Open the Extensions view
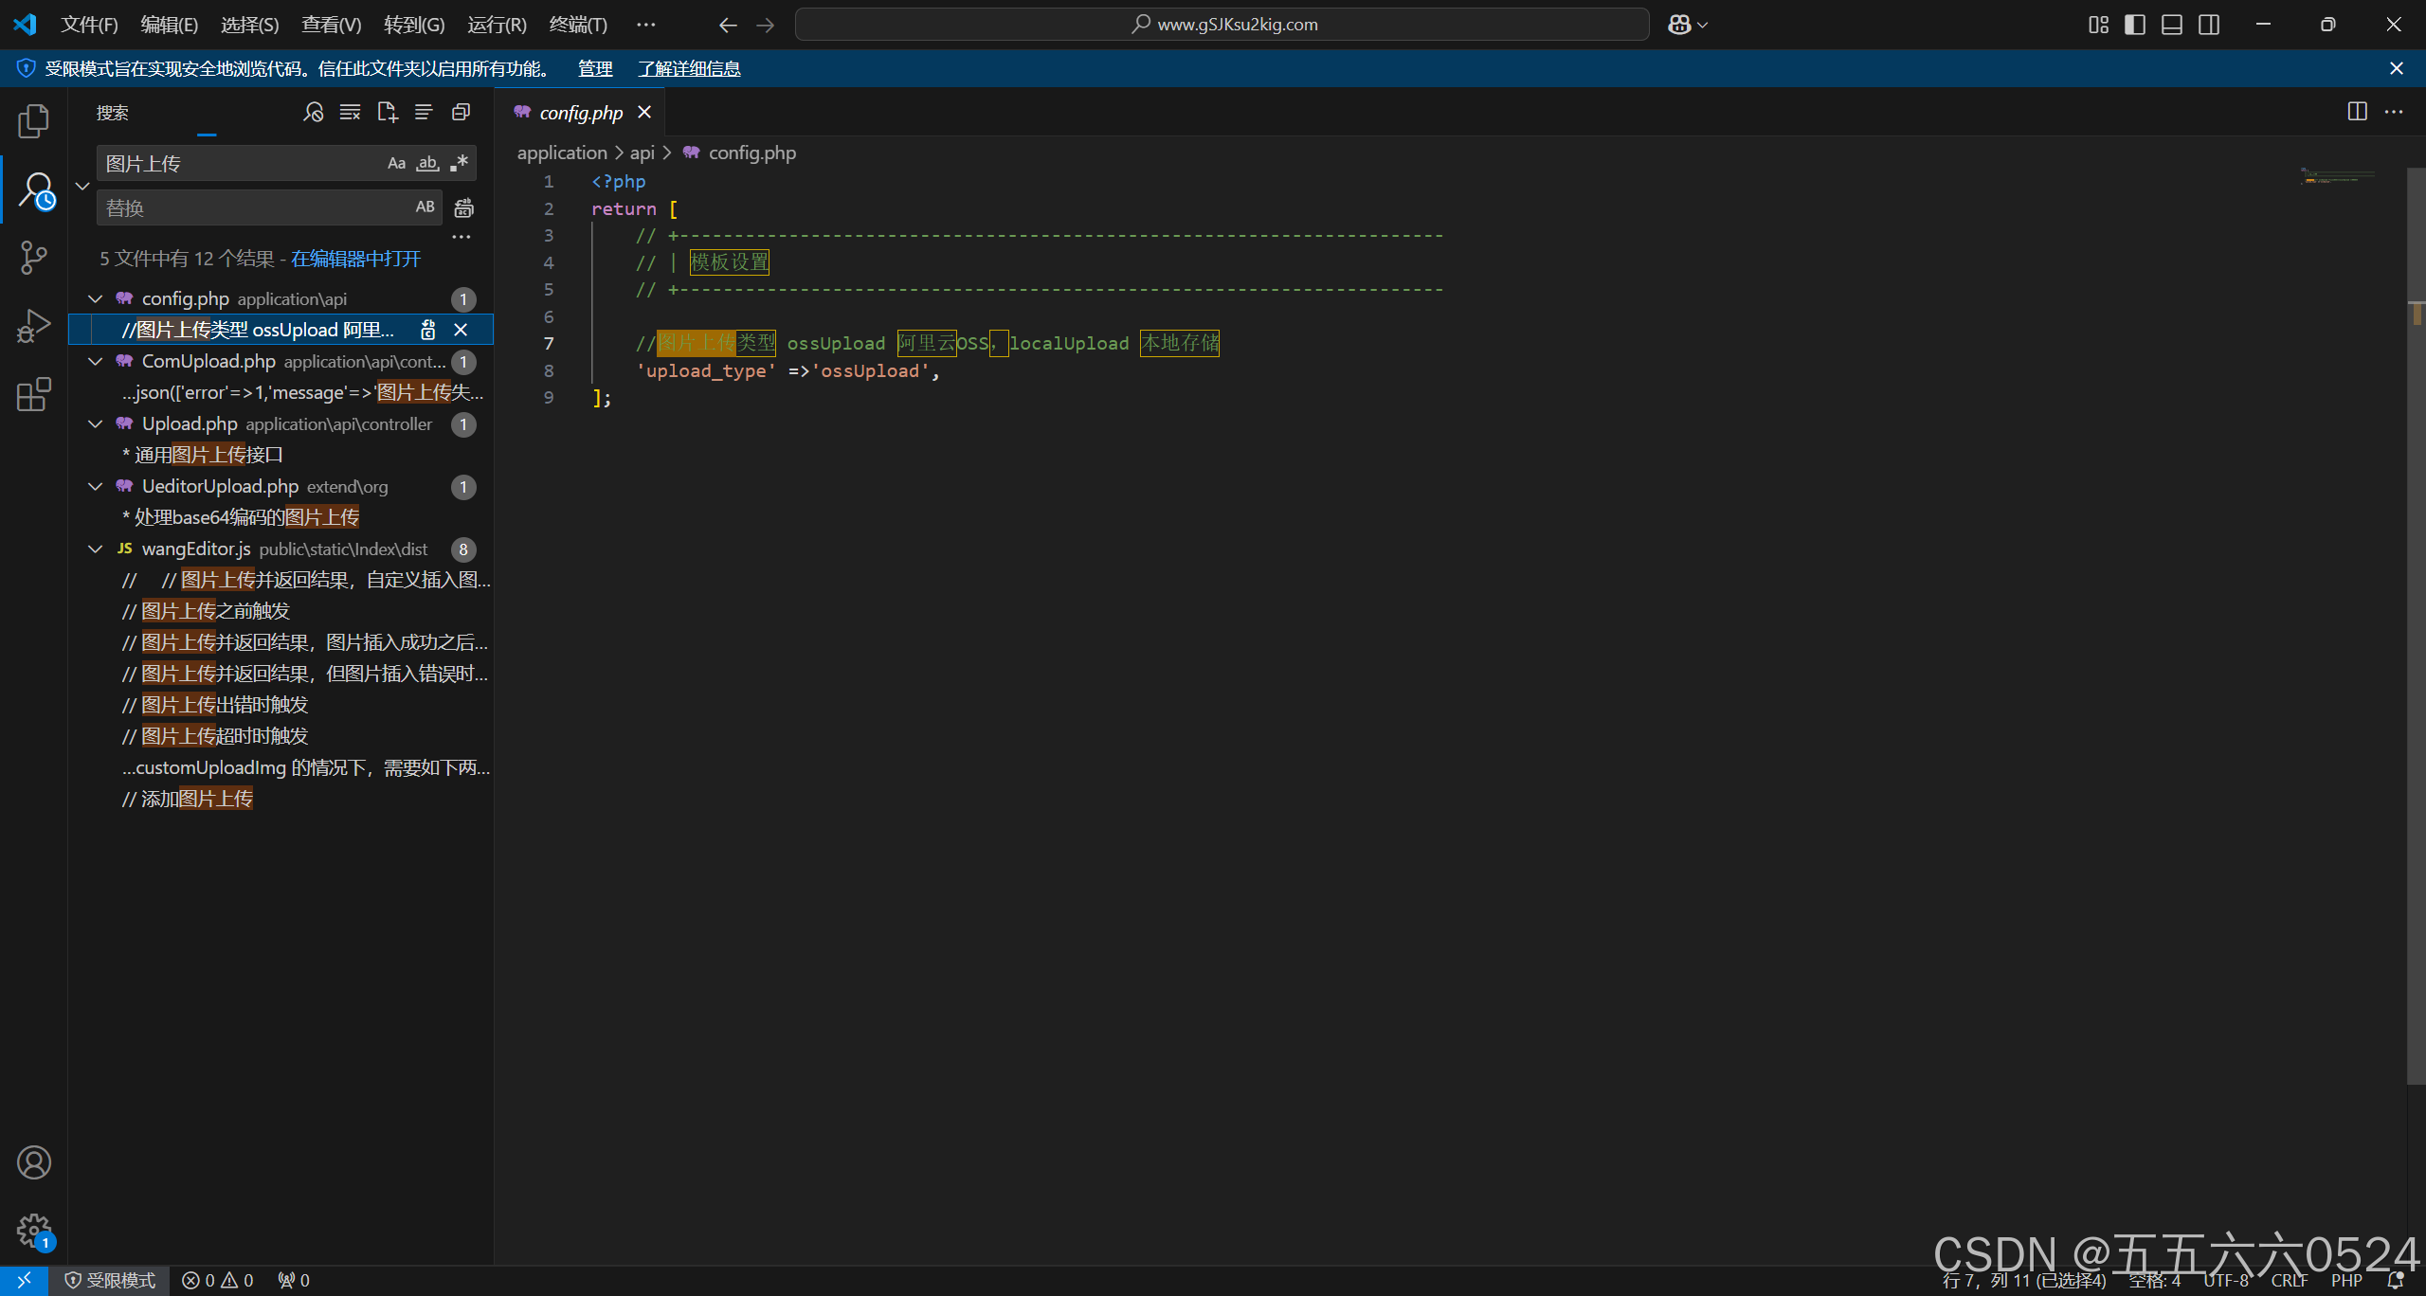Image resolution: width=2426 pixels, height=1296 pixels. click(x=33, y=394)
